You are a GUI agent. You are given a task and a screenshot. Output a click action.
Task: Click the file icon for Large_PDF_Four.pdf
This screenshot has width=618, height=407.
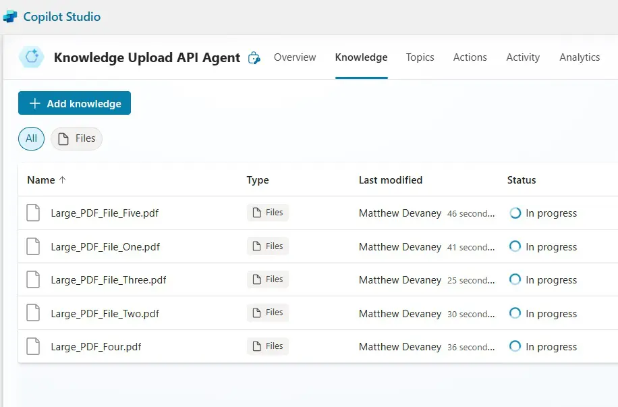(x=33, y=347)
